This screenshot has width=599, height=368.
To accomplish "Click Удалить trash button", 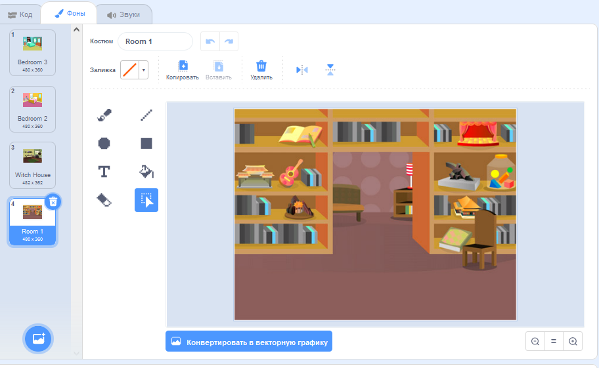I will pyautogui.click(x=261, y=70).
